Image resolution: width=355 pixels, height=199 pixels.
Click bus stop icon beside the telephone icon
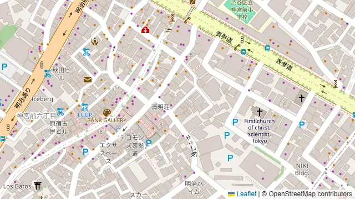coord(244,51)
